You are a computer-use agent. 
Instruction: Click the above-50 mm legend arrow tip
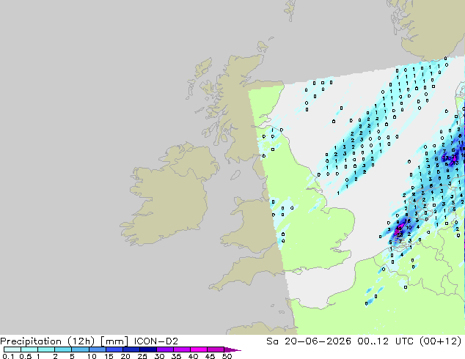[232, 349]
